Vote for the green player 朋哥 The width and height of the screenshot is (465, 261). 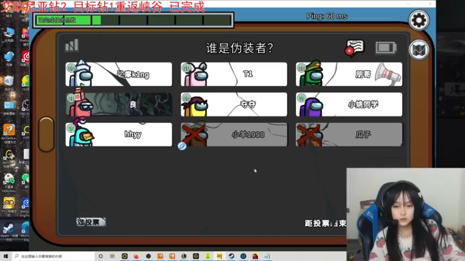(349, 74)
